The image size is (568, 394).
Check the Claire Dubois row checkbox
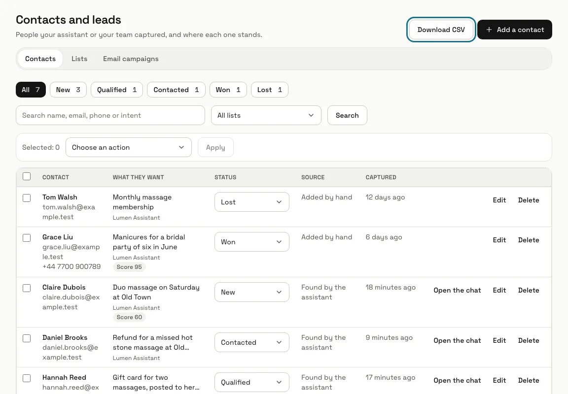pos(27,288)
